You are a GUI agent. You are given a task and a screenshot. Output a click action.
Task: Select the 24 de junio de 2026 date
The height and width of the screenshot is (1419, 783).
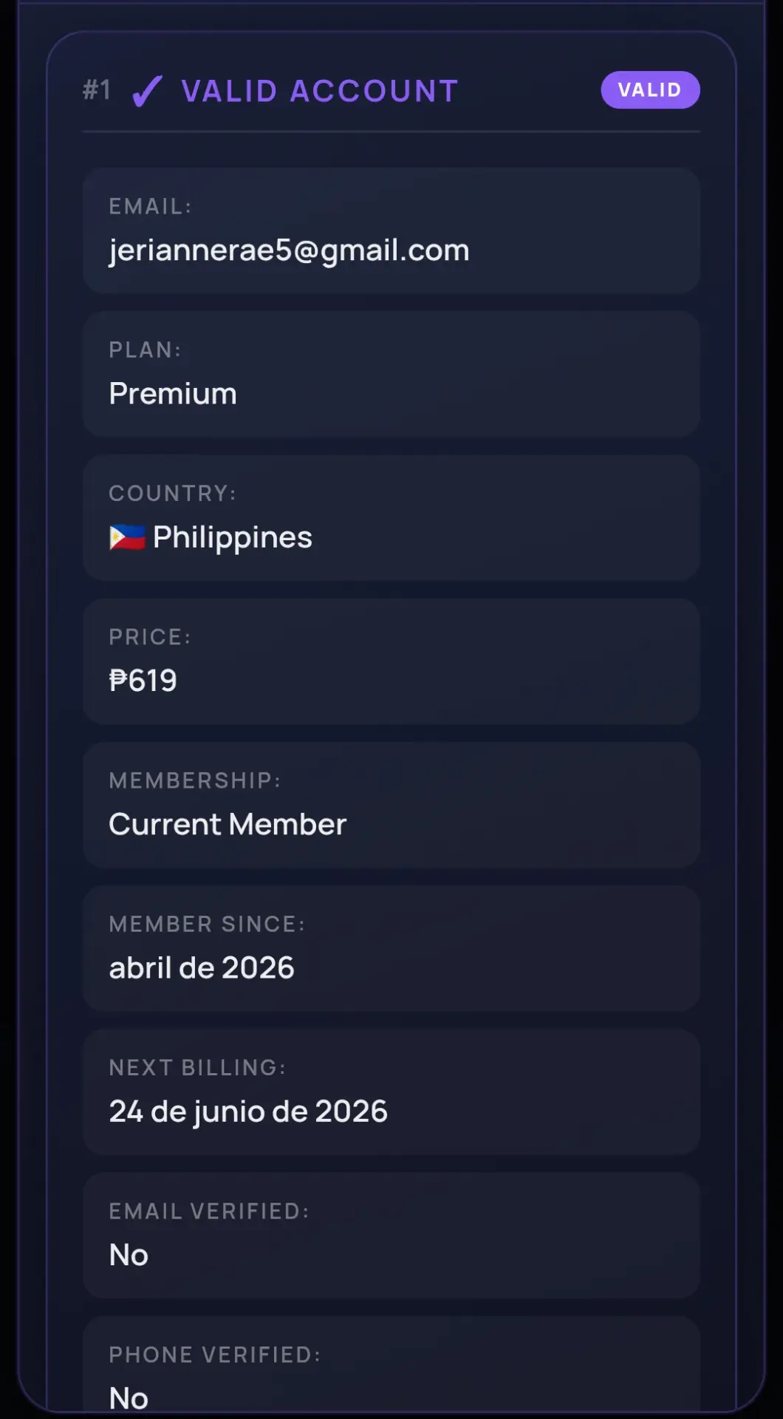click(248, 1112)
